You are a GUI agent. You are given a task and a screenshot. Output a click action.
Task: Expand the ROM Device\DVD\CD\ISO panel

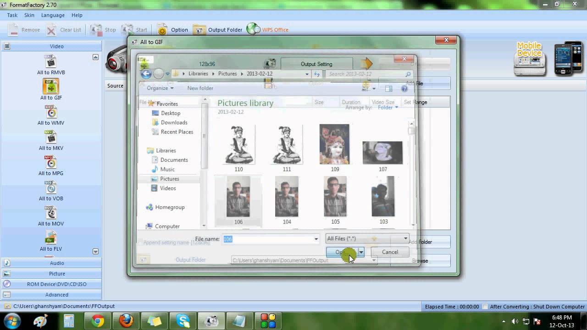pos(51,284)
